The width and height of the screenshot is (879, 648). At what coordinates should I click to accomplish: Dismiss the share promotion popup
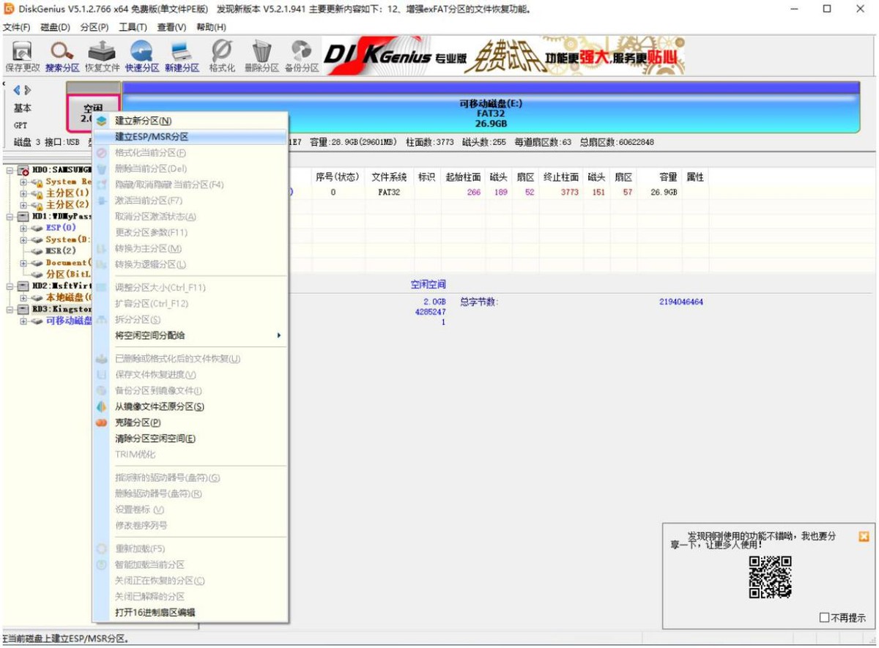tap(863, 537)
